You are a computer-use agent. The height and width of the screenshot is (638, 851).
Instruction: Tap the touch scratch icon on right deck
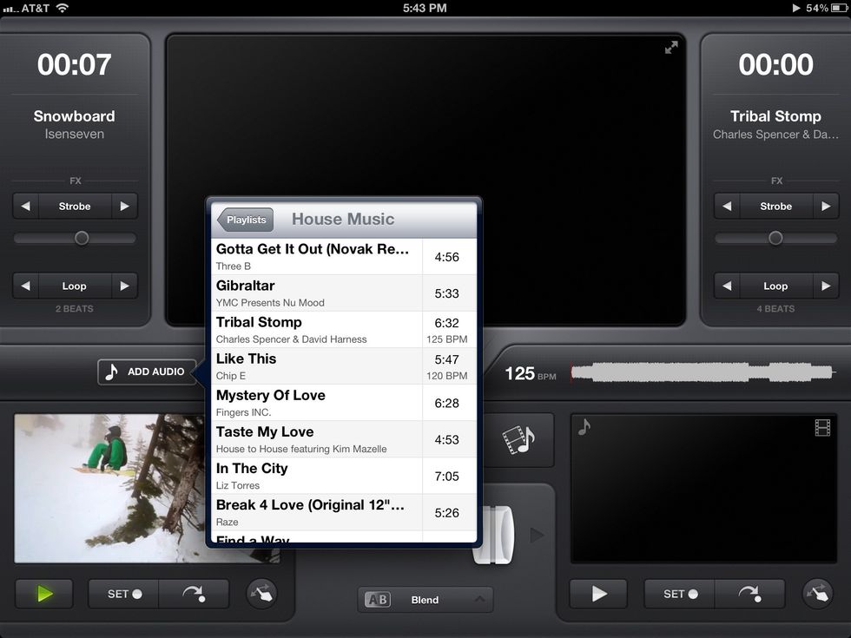pyautogui.click(x=818, y=594)
